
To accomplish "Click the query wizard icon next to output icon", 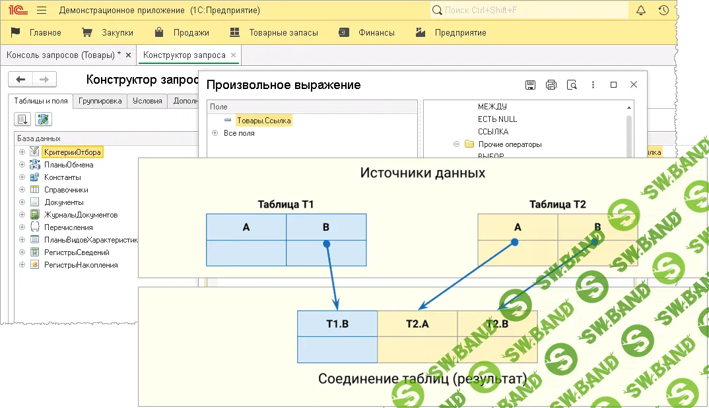I will (x=42, y=119).
